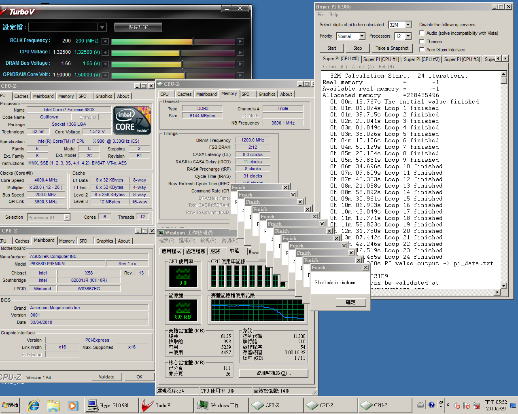This screenshot has height=414, width=518.
Task: Switch to Hyper PI 0.98b taskbar item
Action: point(111,405)
